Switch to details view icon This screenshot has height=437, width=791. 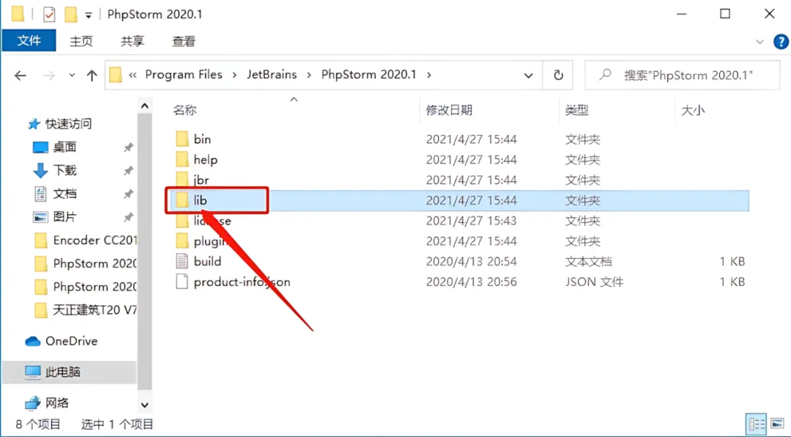click(x=756, y=423)
